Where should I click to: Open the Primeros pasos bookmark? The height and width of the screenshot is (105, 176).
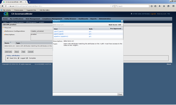[x=17, y=10]
